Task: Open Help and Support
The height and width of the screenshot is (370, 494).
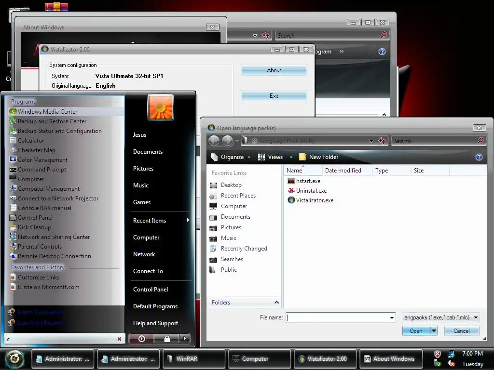Action: pyautogui.click(x=156, y=323)
